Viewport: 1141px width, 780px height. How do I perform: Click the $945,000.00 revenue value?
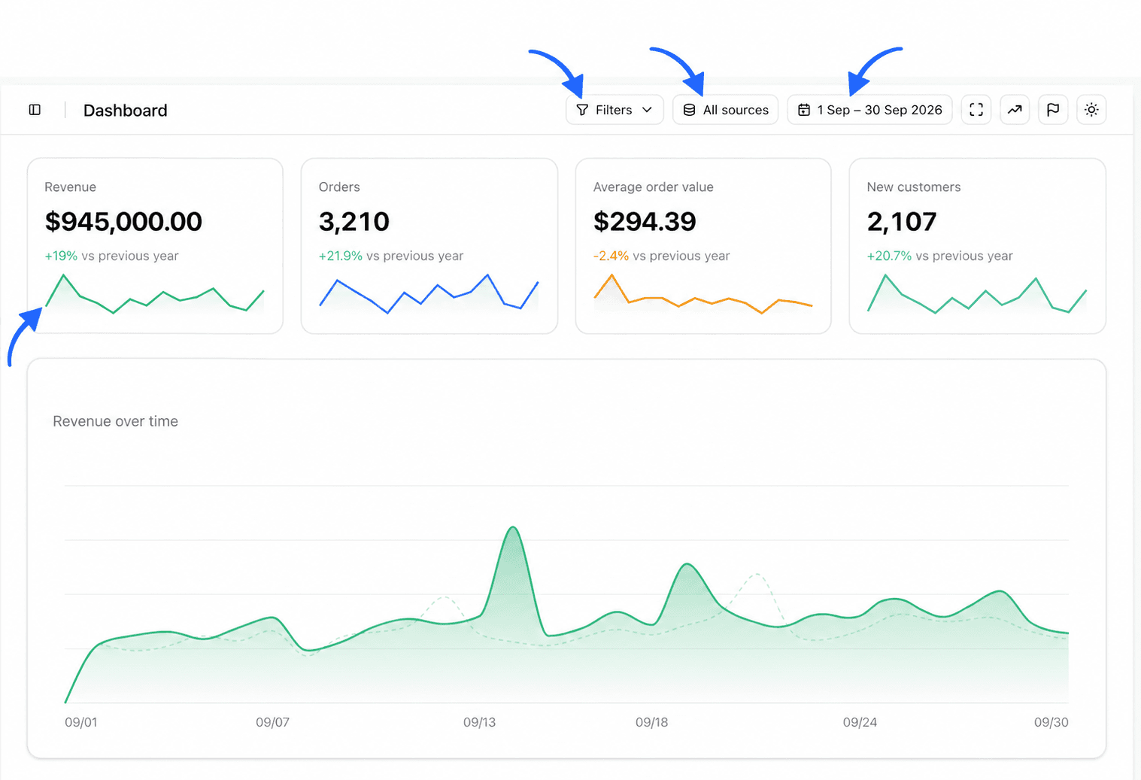pyautogui.click(x=123, y=222)
